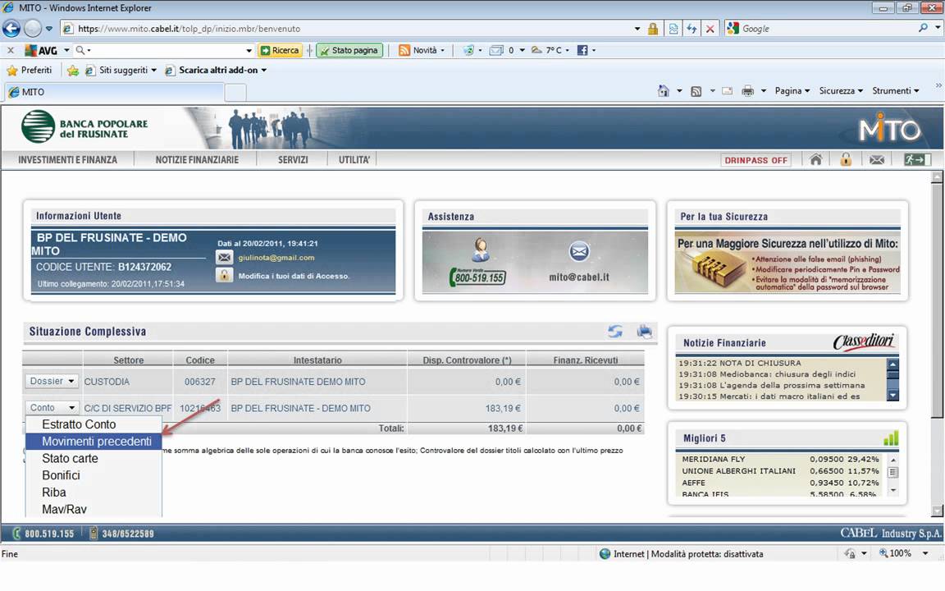
Task: Open the address bar history dropdown arrow
Action: coord(637,29)
